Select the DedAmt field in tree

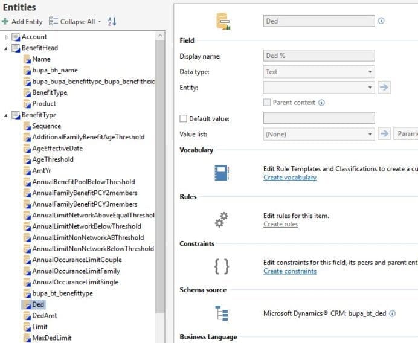pos(44,316)
